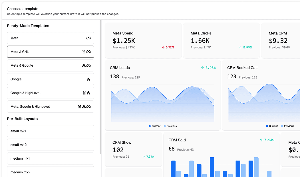Click the HighLevel icon in Meta & GHL row

point(84,52)
